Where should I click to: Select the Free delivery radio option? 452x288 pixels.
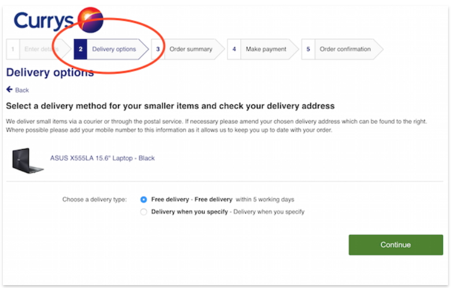click(144, 200)
